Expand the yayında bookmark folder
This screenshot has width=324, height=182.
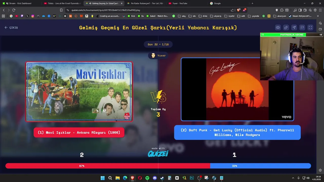pos(253,16)
